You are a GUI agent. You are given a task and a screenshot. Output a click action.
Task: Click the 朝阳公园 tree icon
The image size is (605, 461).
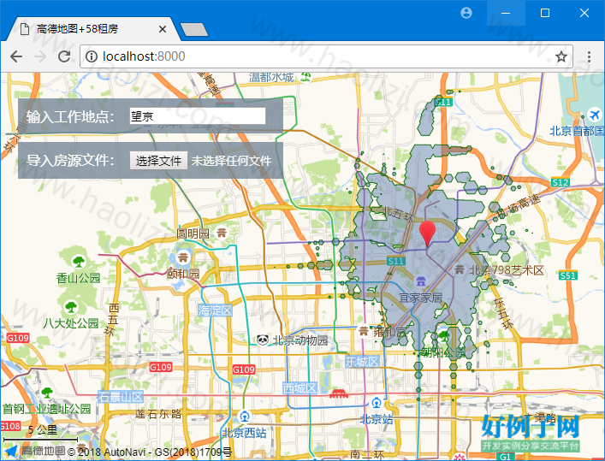coord(444,334)
